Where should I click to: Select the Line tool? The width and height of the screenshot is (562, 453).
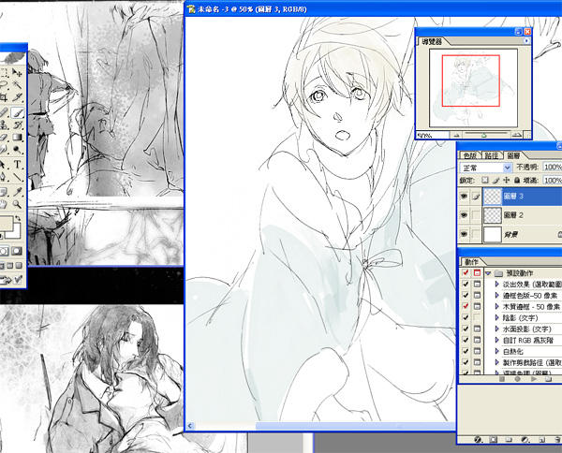17,177
